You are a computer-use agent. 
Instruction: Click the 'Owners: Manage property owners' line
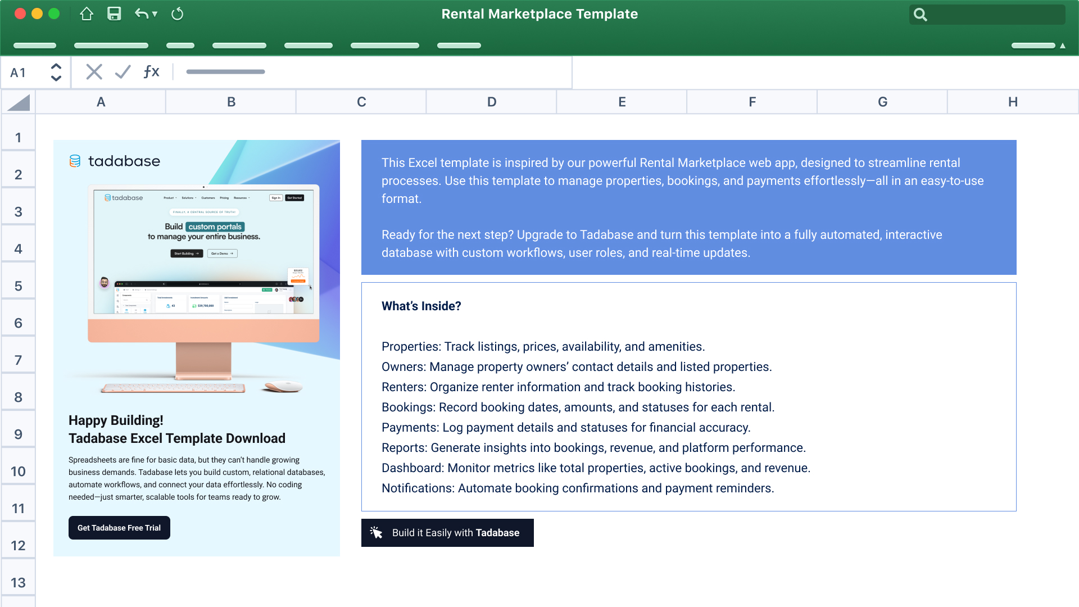click(577, 367)
